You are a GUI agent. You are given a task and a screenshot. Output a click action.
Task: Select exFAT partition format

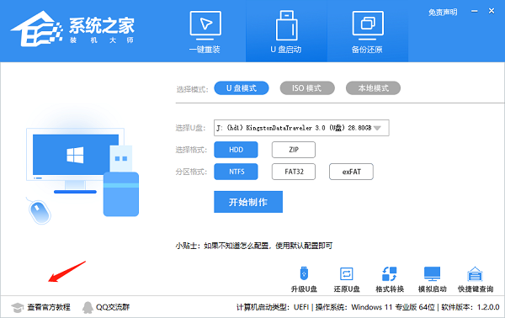351,172
